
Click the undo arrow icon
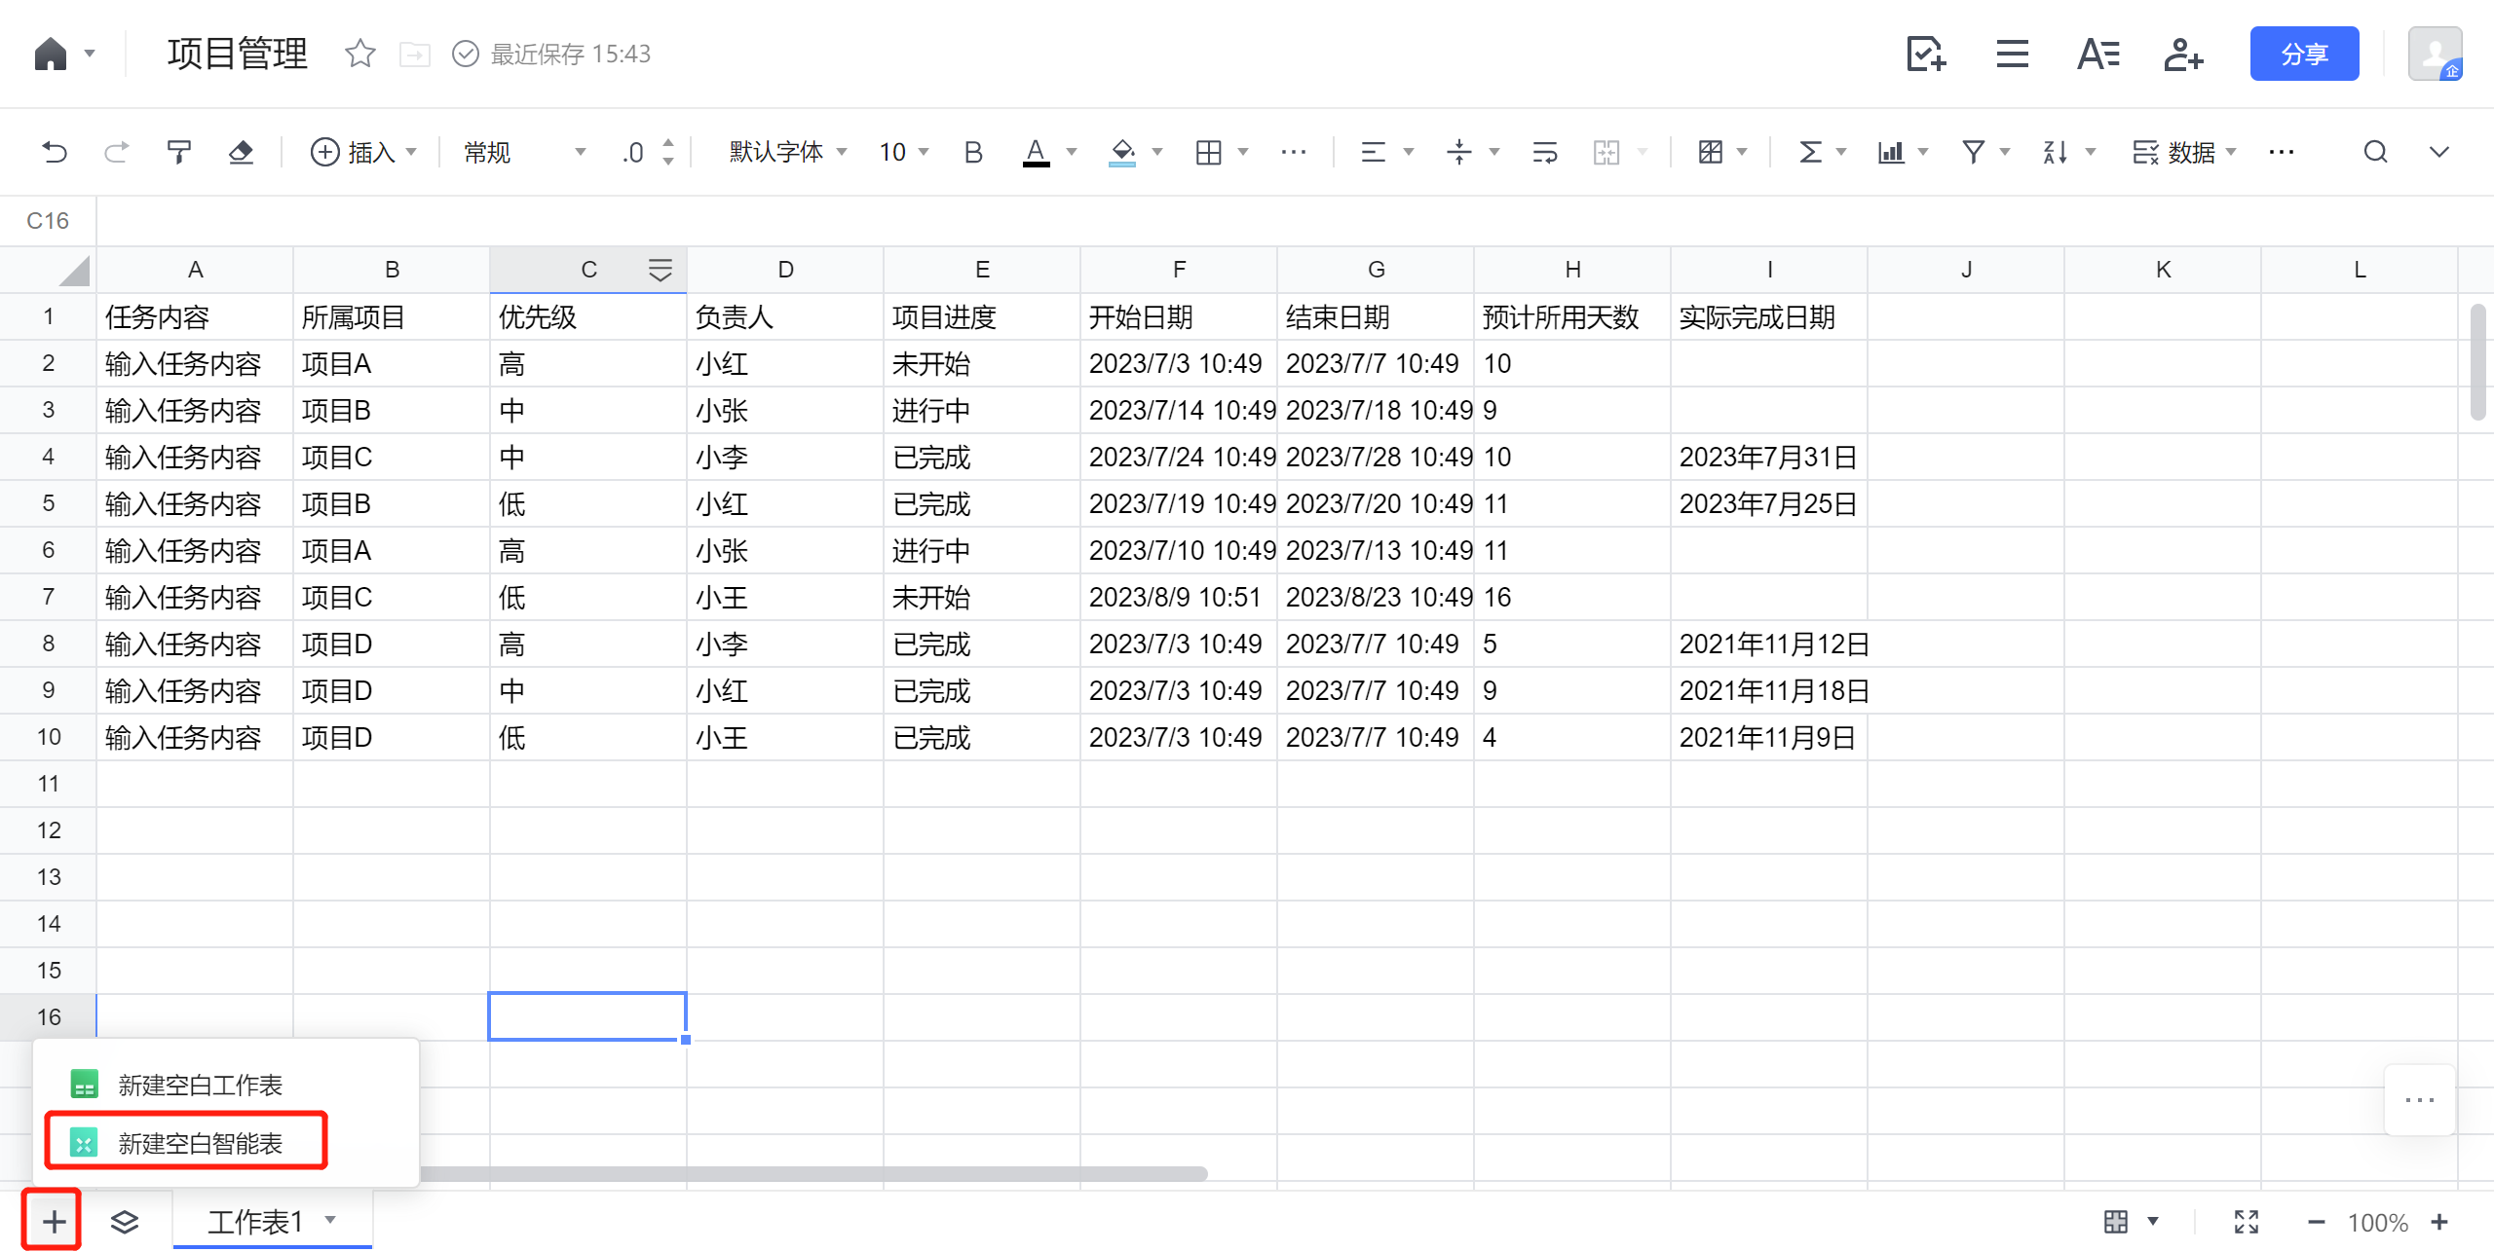pos(55,152)
